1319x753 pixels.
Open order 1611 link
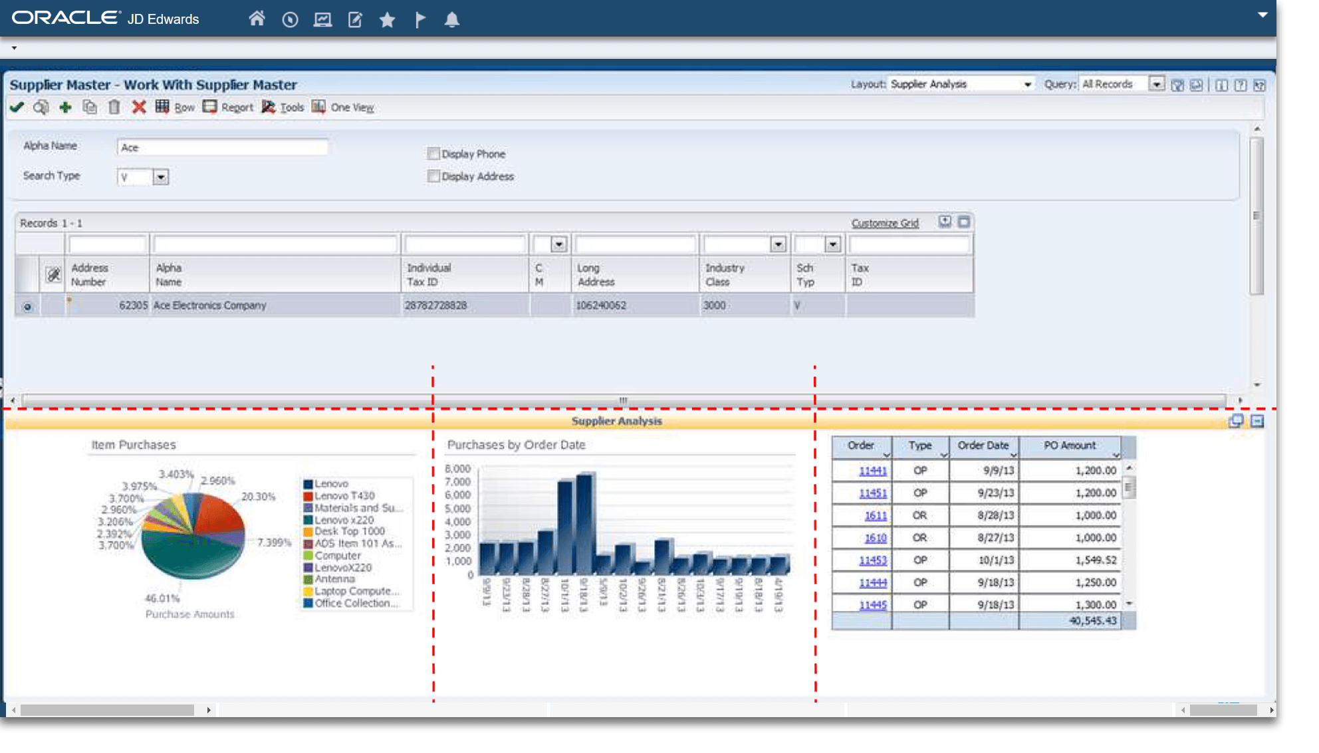coord(876,516)
